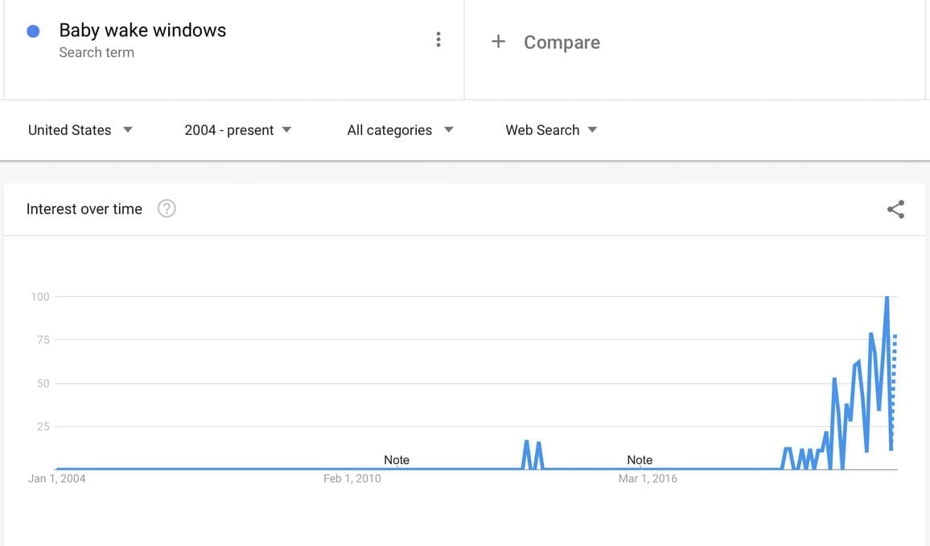Click the blue dot beside Baby wake windows
930x546 pixels.
point(34,31)
